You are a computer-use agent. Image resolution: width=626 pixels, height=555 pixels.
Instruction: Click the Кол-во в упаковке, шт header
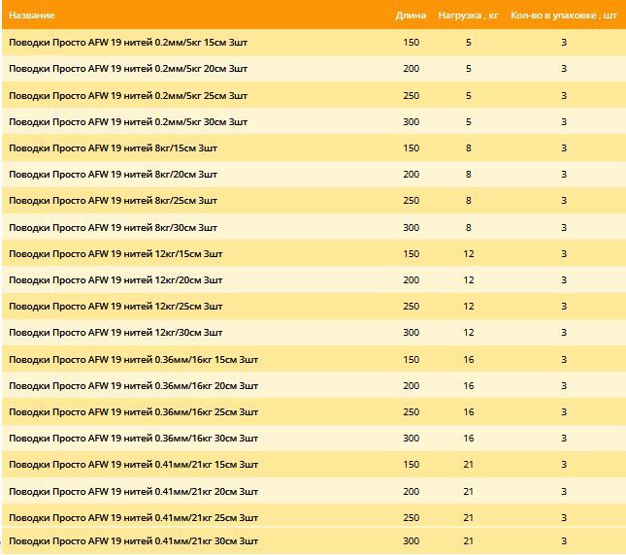pos(564,16)
